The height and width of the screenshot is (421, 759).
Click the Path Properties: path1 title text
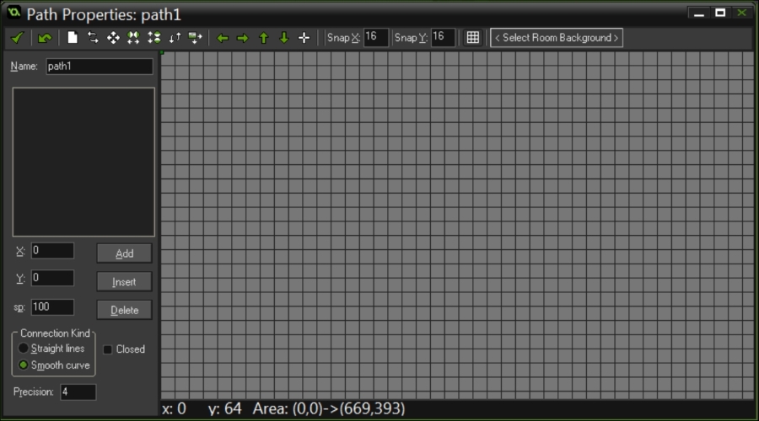click(x=104, y=14)
